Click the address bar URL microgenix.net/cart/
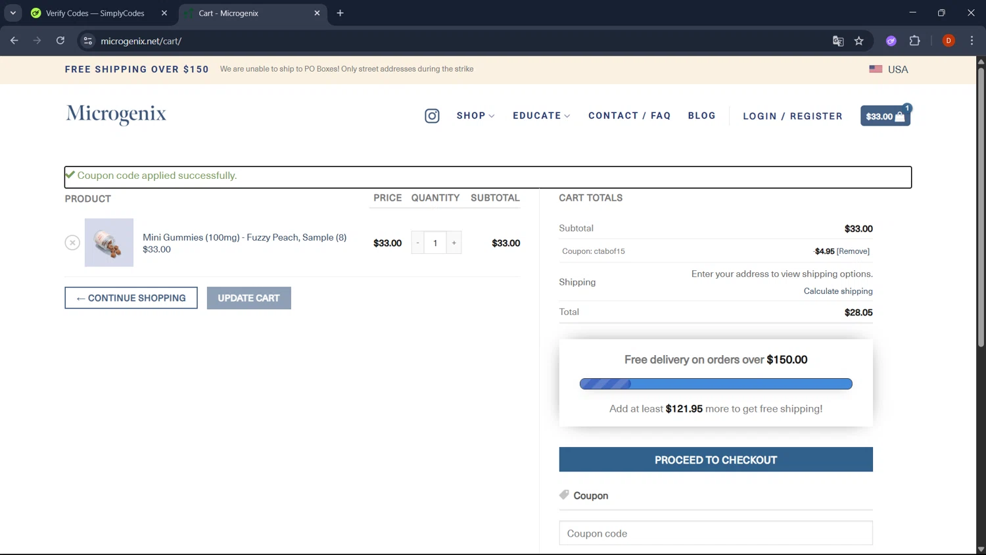Viewport: 986px width, 555px height. point(141,41)
